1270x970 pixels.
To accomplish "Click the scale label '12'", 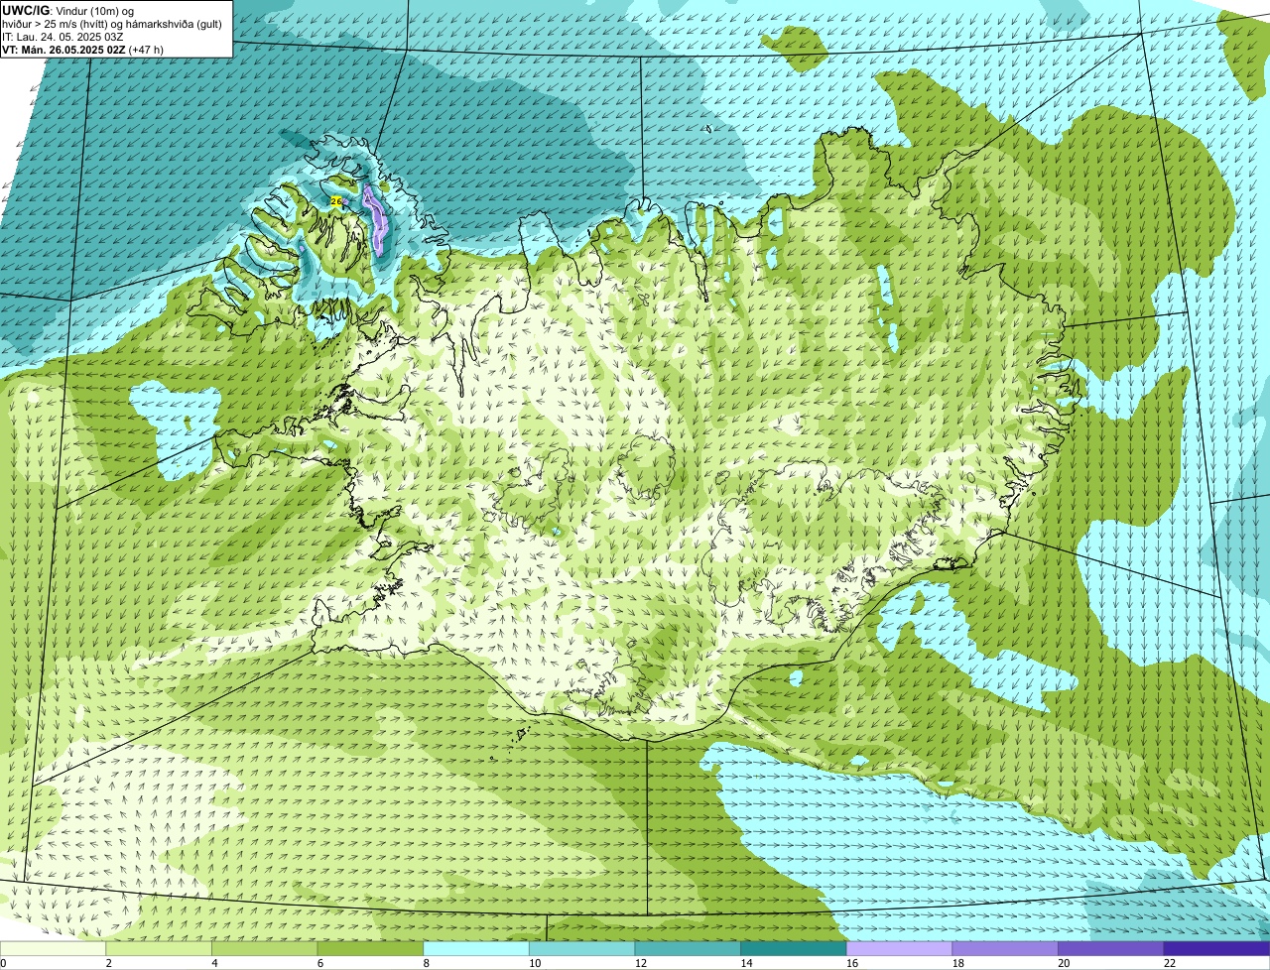I will [x=641, y=963].
